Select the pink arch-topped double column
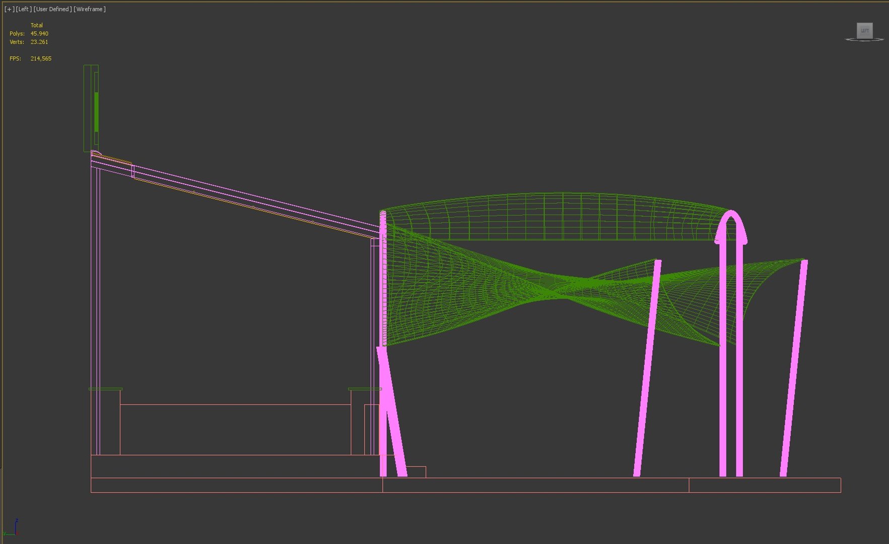This screenshot has width=889, height=544. click(731, 343)
